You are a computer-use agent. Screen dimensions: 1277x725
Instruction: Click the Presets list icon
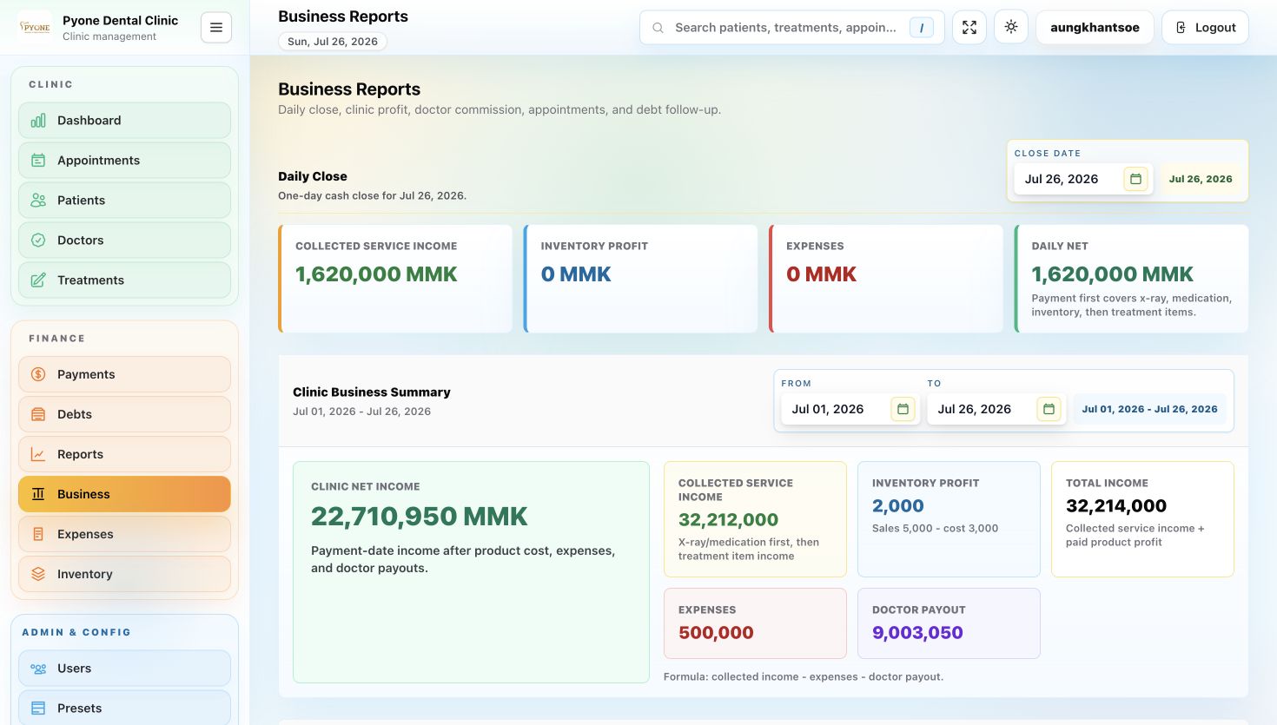click(38, 709)
